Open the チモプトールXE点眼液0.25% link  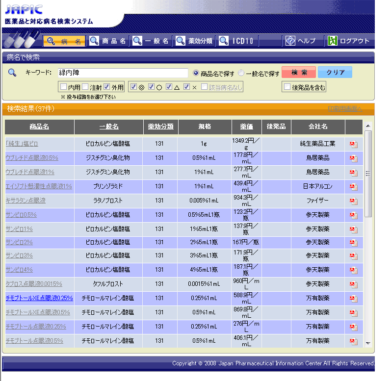click(39, 298)
